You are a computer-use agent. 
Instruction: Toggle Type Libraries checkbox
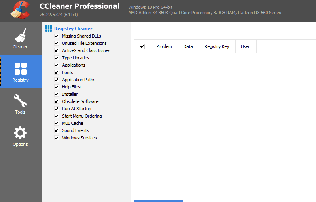[x=57, y=58]
